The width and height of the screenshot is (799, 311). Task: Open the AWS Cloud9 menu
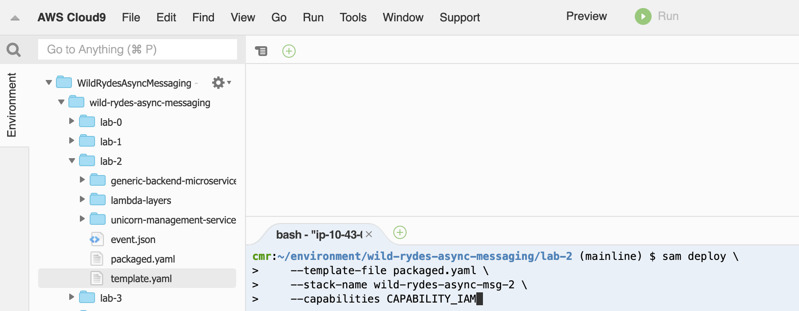coord(72,17)
